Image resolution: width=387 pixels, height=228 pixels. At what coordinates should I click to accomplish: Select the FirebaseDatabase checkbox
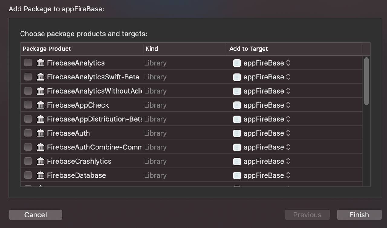coord(28,175)
